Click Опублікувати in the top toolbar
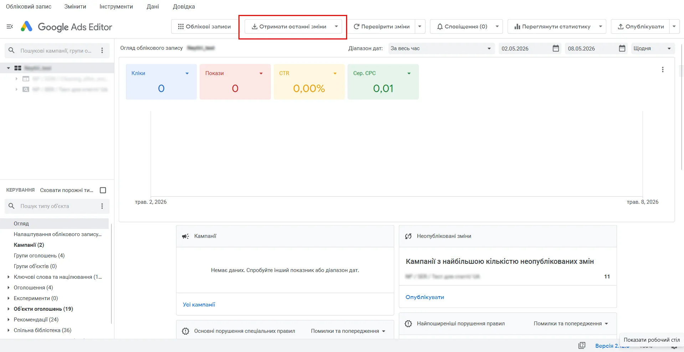This screenshot has height=352, width=684. tap(641, 27)
